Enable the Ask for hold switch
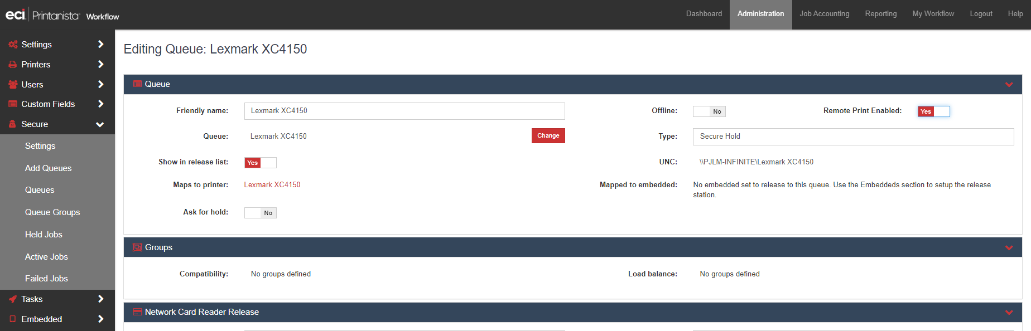This screenshot has height=331, width=1031. pos(260,213)
